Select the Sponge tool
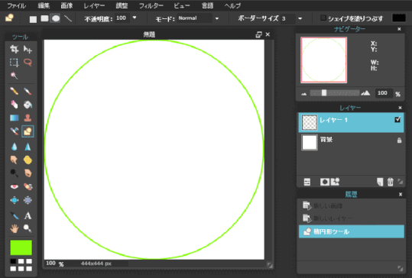412x278 pixels. point(28,160)
